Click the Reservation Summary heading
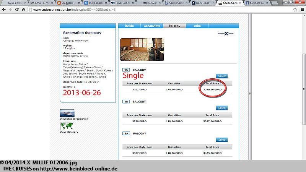This screenshot has height=172, width=306. tap(82, 33)
